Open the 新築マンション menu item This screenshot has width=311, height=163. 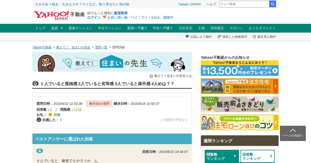(x=80, y=28)
